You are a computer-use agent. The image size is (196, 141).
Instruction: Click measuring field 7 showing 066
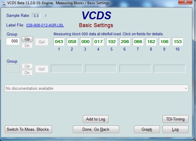pyautogui.click(x=138, y=42)
